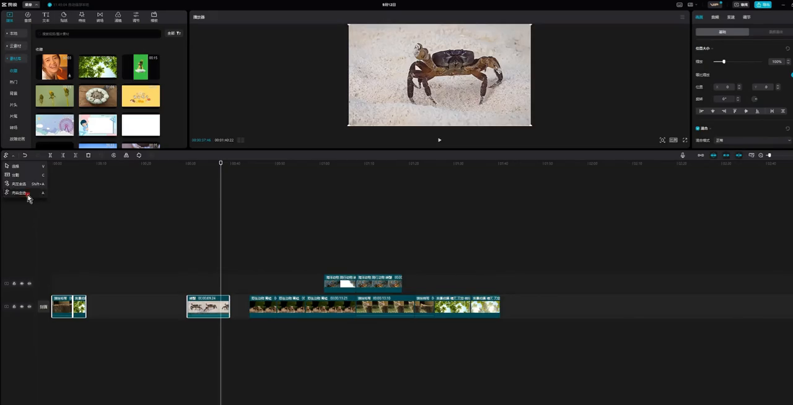Collapse the 素材库 (Library) section in the sidebar
The image size is (793, 405).
(x=15, y=59)
